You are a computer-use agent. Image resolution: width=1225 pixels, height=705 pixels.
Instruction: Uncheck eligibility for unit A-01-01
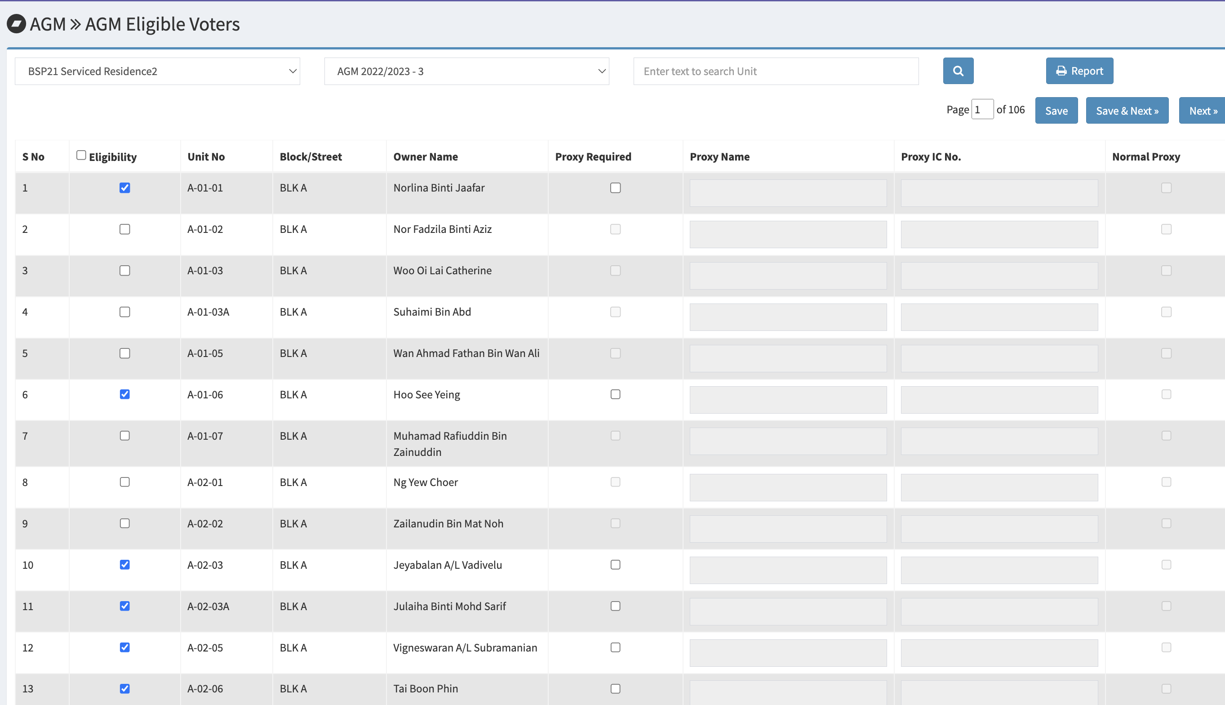coord(125,188)
